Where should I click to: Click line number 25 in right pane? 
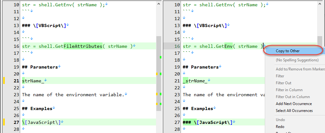(x=177, y=108)
